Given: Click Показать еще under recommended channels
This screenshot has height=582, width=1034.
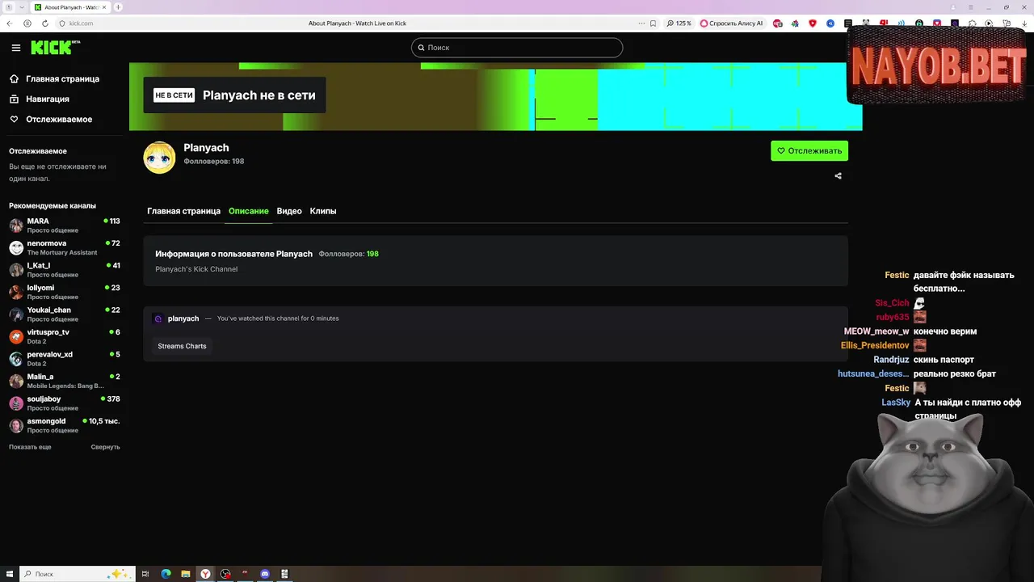Looking at the screenshot, I should click(30, 447).
